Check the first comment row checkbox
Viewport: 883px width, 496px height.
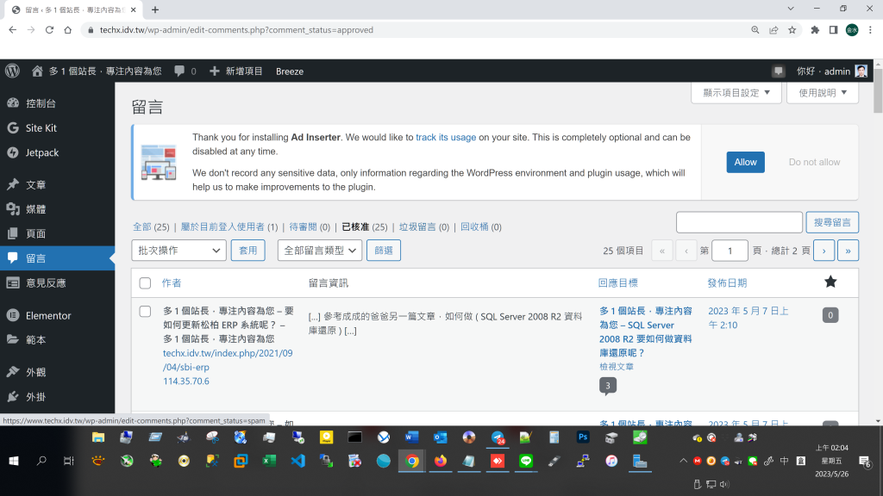tap(145, 311)
